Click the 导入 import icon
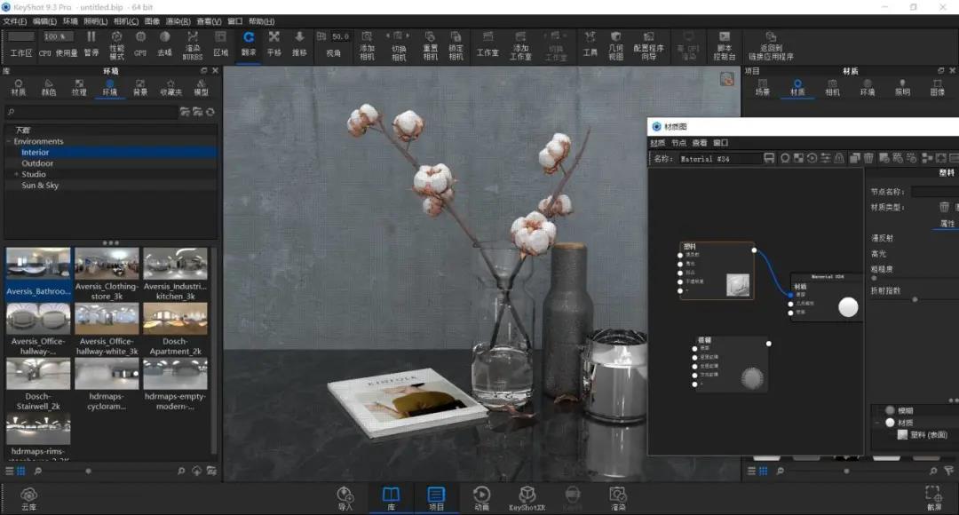 (x=345, y=498)
